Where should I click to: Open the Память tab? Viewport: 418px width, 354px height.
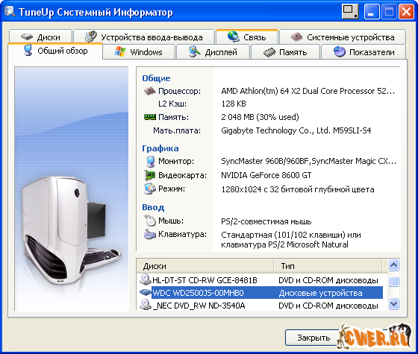285,52
